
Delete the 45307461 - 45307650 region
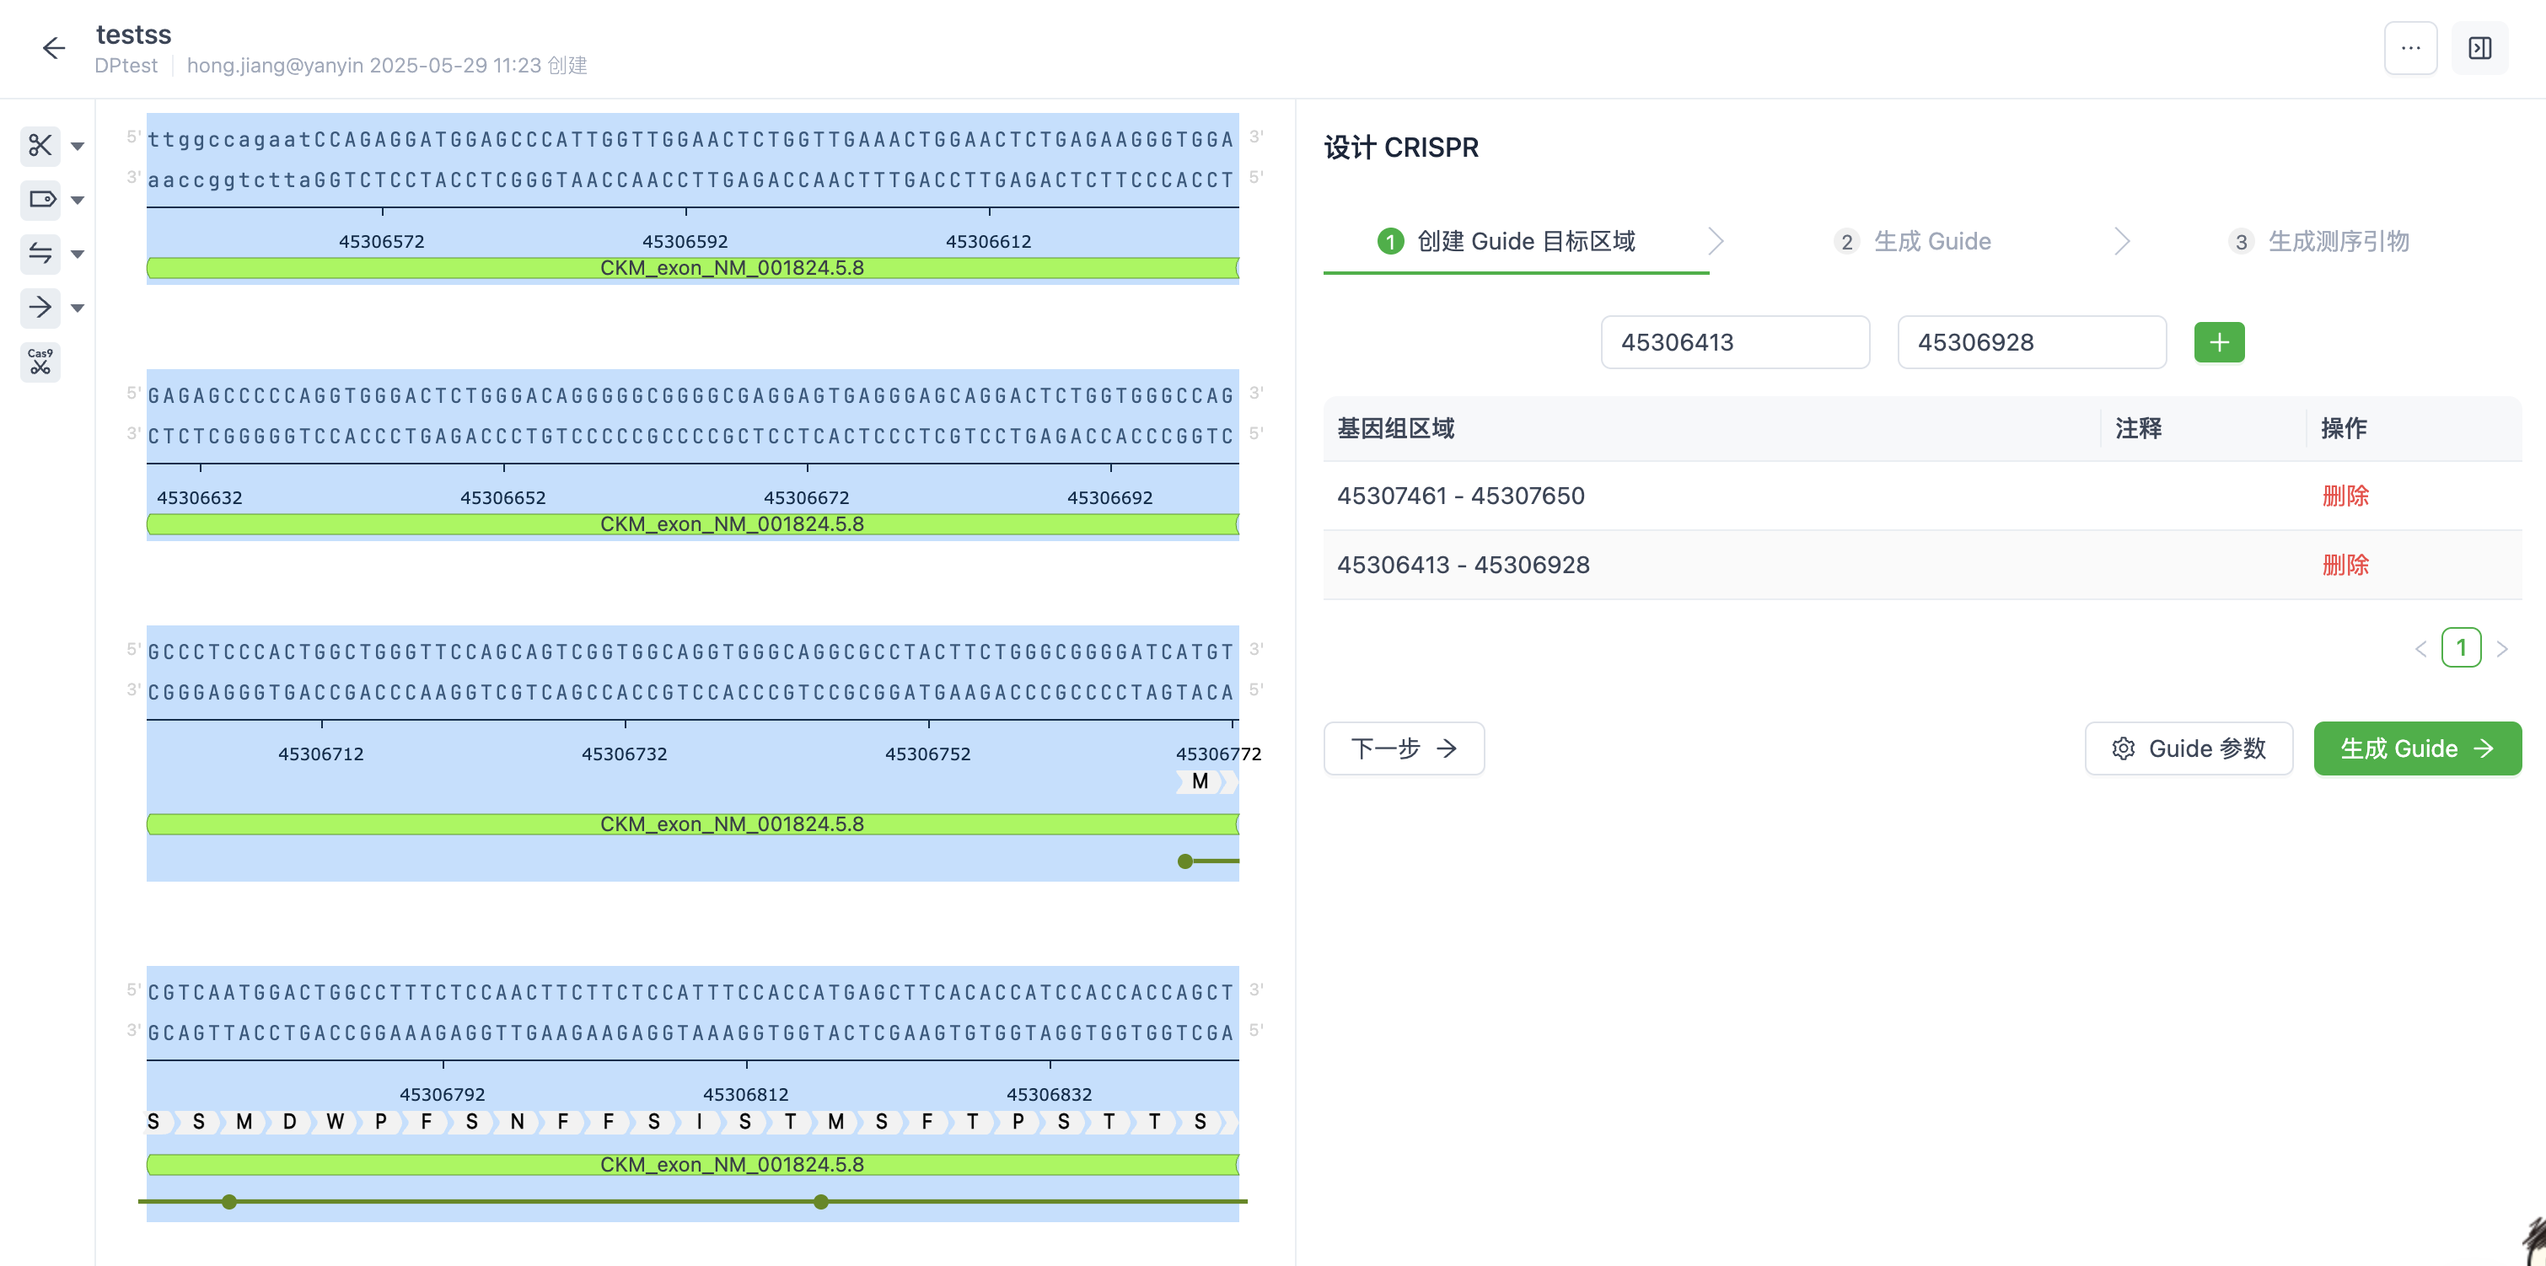point(2345,495)
